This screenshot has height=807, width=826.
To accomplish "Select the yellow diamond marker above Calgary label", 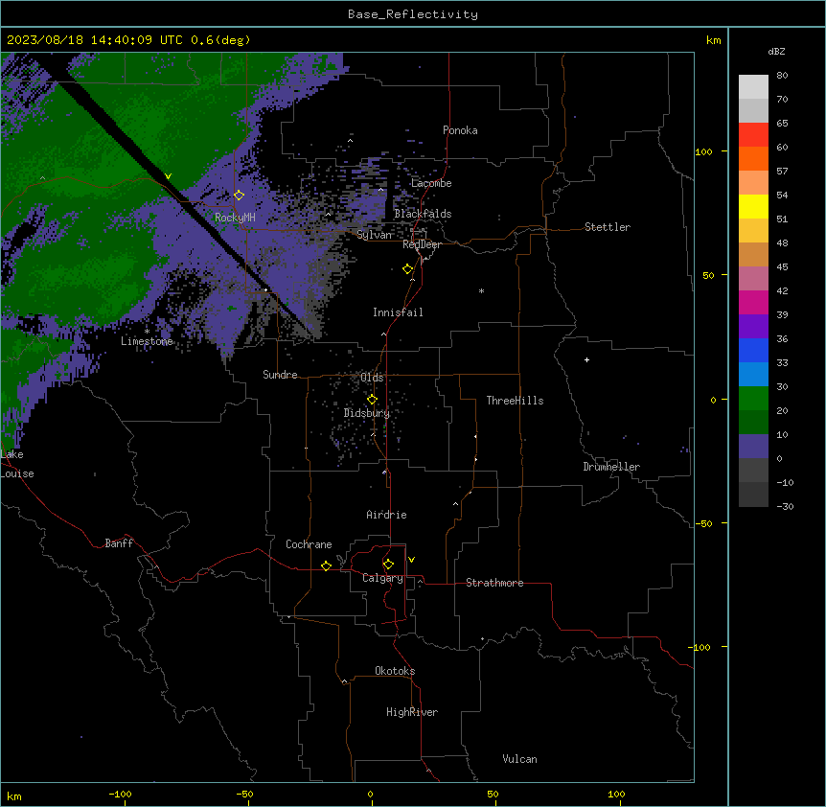I will (x=388, y=564).
